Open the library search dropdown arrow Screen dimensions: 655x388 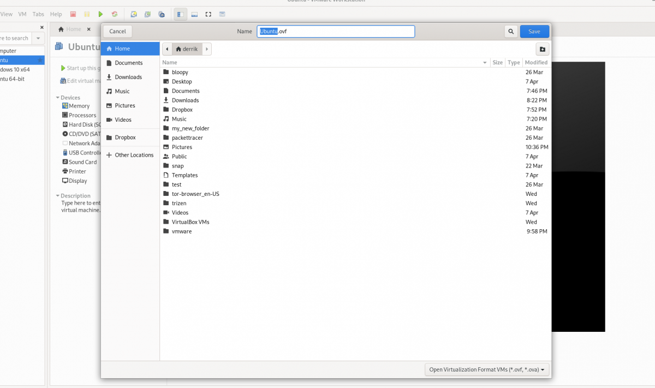click(38, 38)
